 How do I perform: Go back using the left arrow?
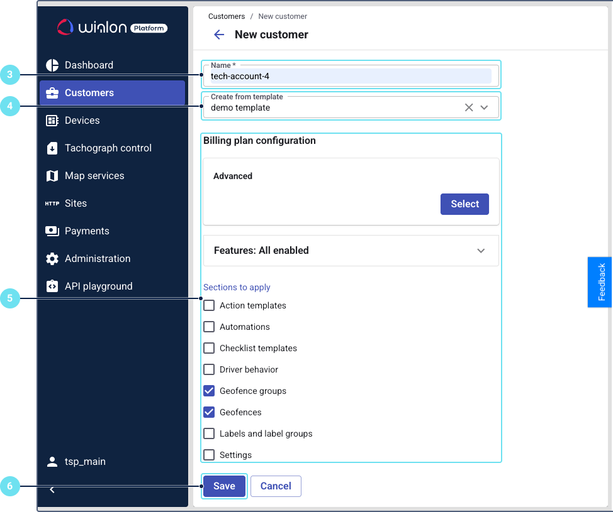point(219,35)
